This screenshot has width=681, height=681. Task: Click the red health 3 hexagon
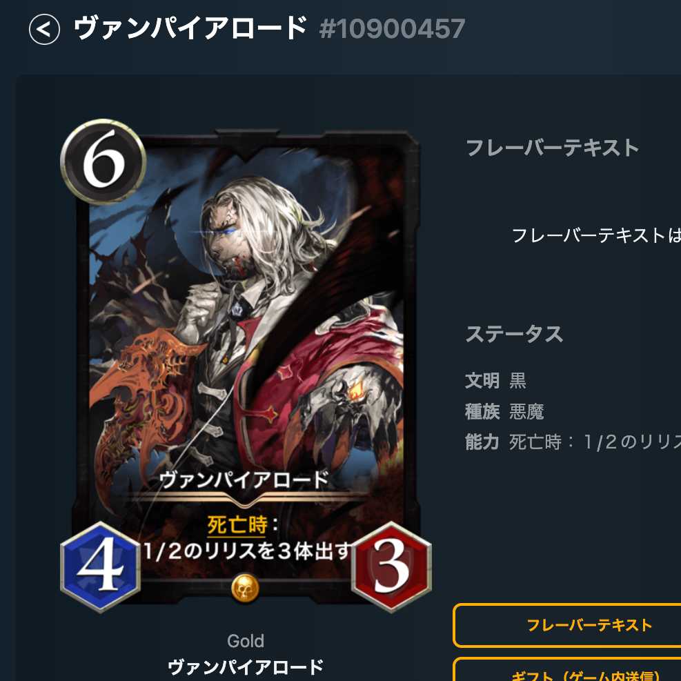[391, 566]
